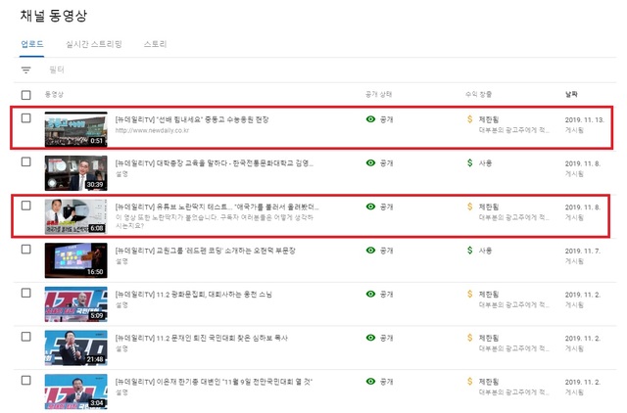This screenshot has height=413, width=627.
Task: Switch to the 업로드 tab
Action: (32, 44)
